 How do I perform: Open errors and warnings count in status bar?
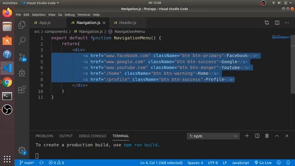tap(56, 163)
